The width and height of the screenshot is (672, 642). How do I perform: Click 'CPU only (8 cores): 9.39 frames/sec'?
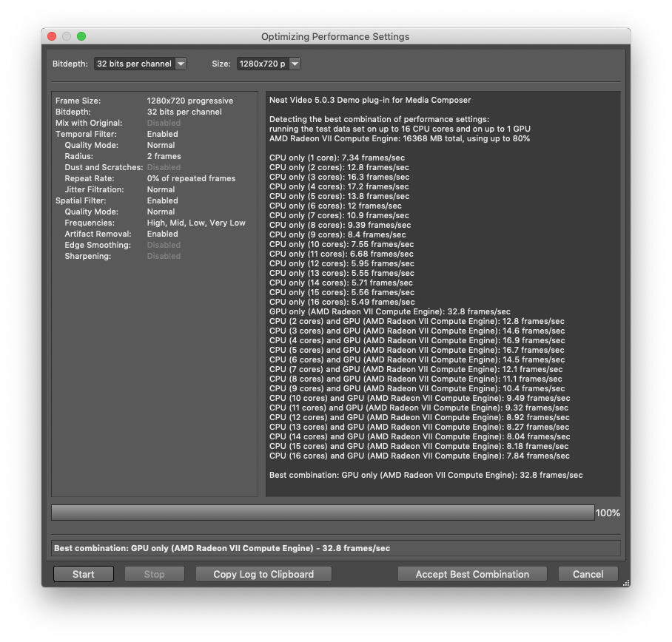coord(340,226)
